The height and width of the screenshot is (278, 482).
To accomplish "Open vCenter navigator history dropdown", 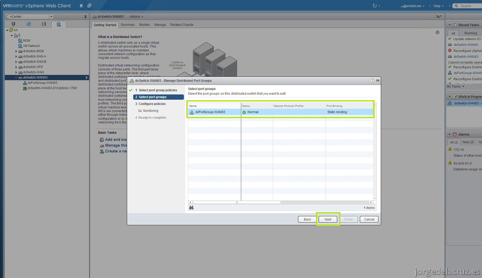I will [x=51, y=17].
